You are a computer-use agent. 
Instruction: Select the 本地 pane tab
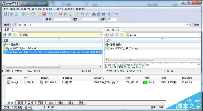pyautogui.click(x=7, y=30)
